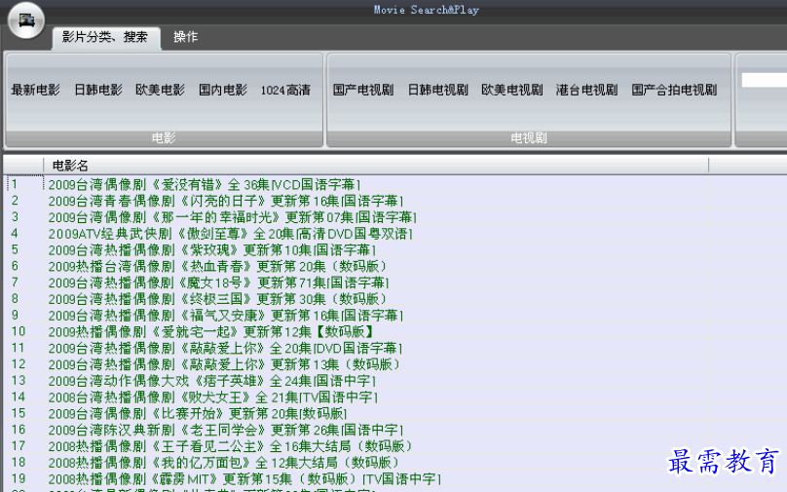Select row 7 《魔女18号》 更新第71集
This screenshot has width=787, height=492.
tap(219, 283)
